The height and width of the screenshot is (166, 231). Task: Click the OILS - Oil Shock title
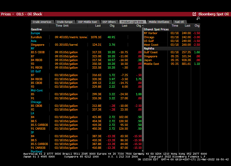click(30, 14)
